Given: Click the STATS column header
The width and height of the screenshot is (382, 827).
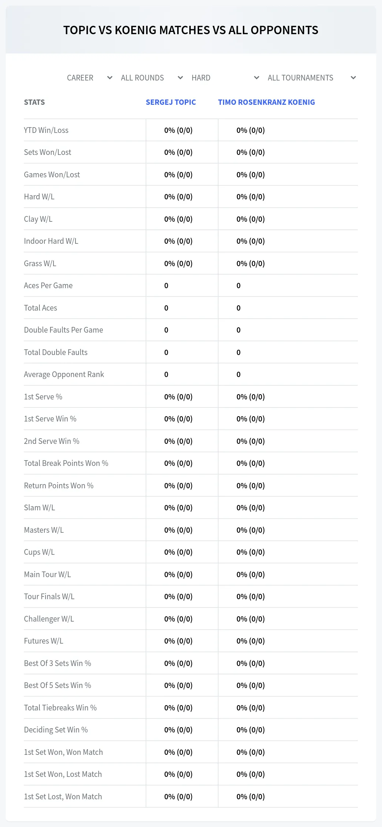Looking at the screenshot, I should click(34, 102).
